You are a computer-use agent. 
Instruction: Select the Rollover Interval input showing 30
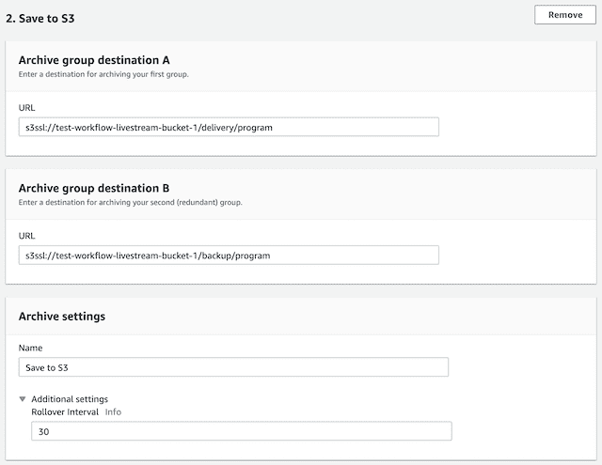[x=241, y=431]
